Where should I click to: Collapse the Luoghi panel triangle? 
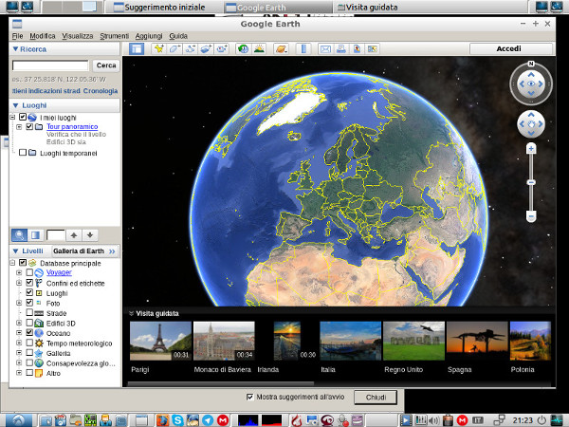click(x=15, y=105)
